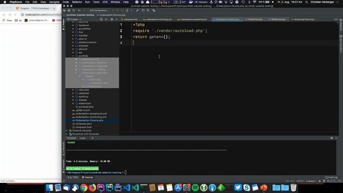This screenshot has height=193, width=343.
Task: Click the Project panel settings gear
Action: (x=111, y=19)
